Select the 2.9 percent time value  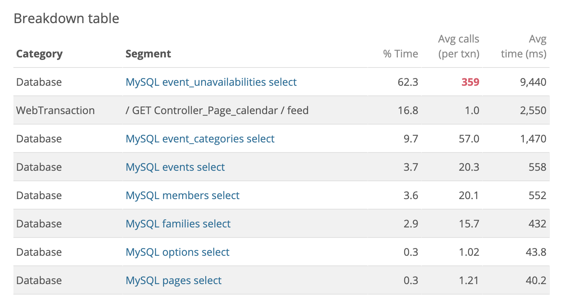pyautogui.click(x=411, y=224)
